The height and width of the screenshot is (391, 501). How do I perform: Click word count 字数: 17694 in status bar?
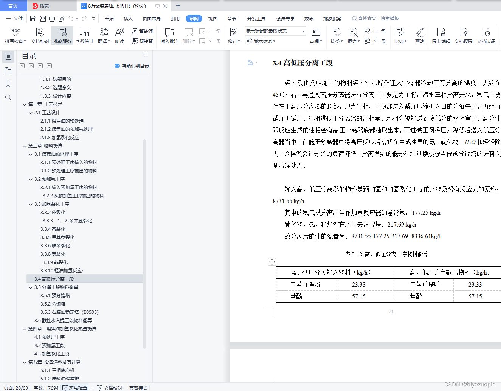(x=46, y=388)
